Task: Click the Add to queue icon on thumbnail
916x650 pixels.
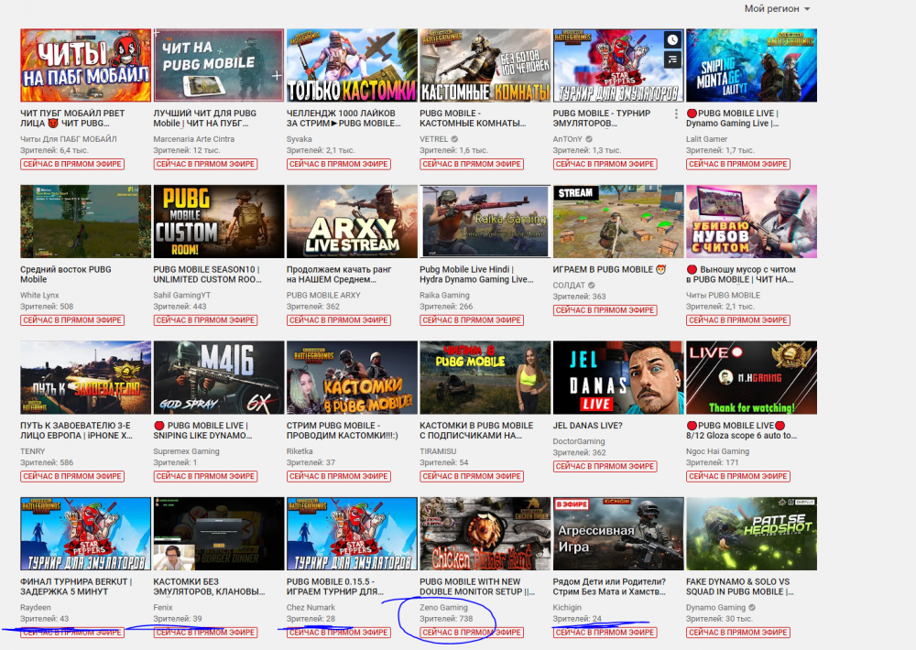Action: (672, 60)
